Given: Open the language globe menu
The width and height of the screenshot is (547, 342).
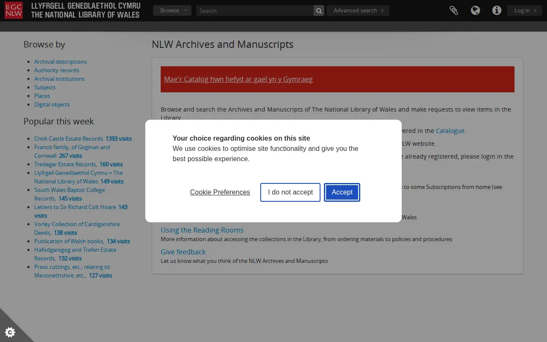Looking at the screenshot, I should 475,11.
